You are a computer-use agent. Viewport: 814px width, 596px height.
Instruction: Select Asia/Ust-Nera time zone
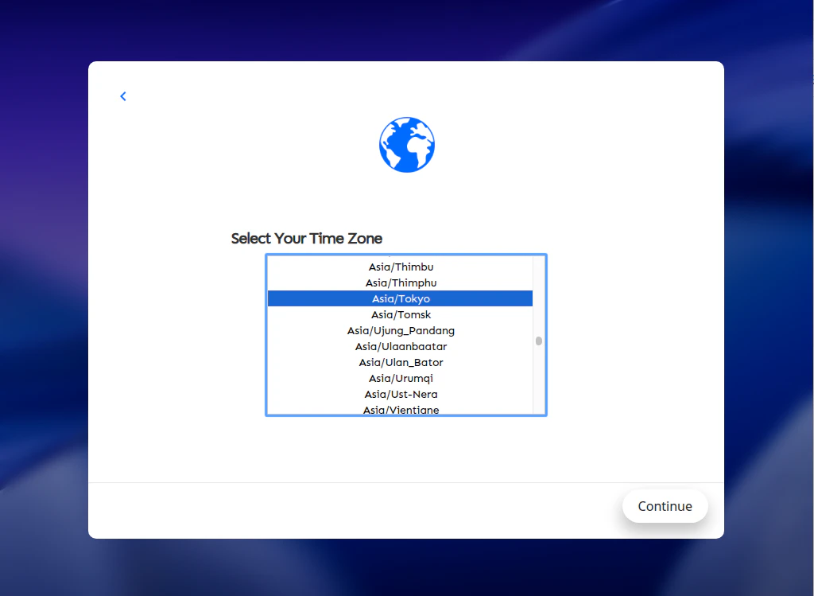[x=401, y=394]
